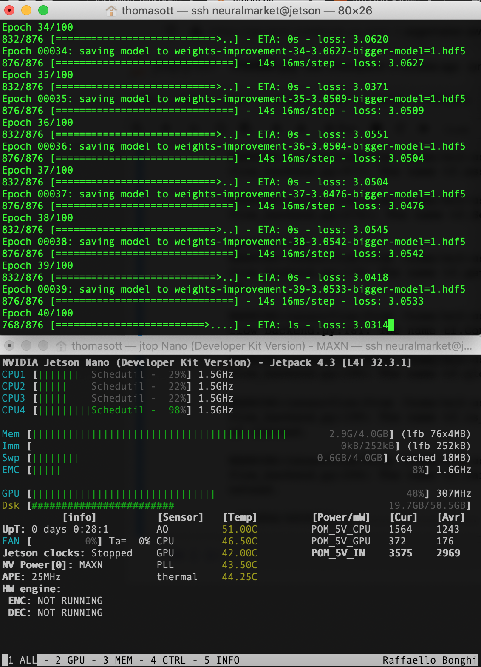Click the 'Raffaello Bonghi' author text

tap(430, 660)
